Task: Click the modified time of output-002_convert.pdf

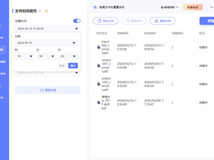Action: 154,84
